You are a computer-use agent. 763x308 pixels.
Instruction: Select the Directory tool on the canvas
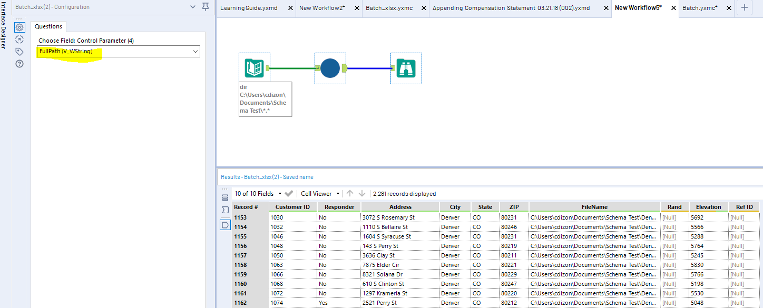tap(255, 68)
